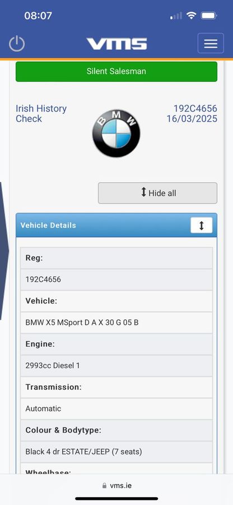Tap the vms.ie address bar
The image size is (233, 505).
point(116,485)
